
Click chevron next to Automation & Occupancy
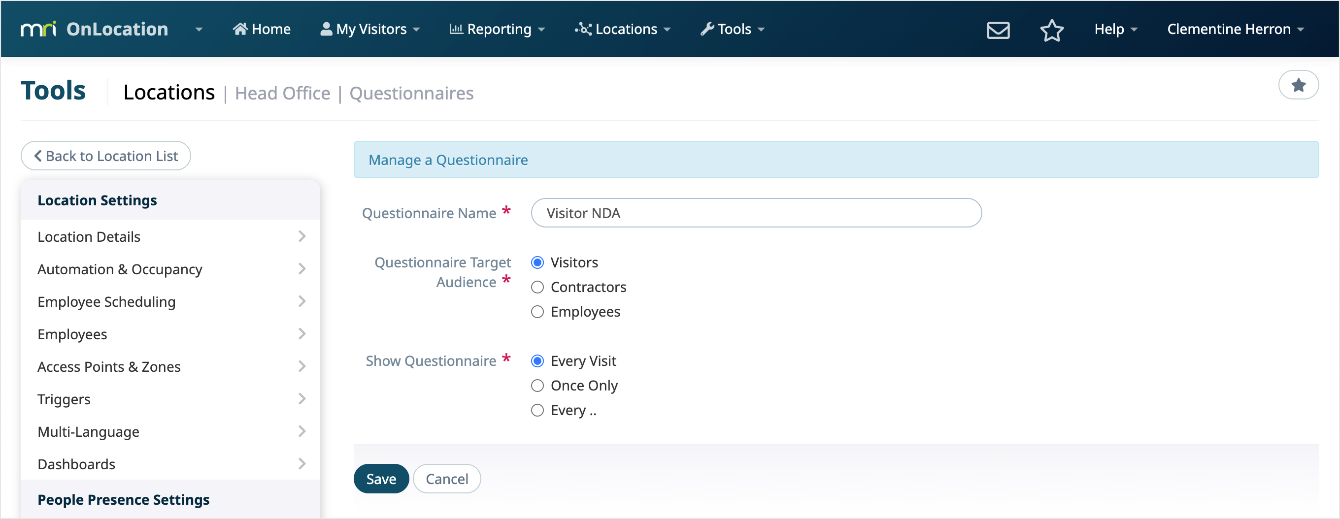301,268
